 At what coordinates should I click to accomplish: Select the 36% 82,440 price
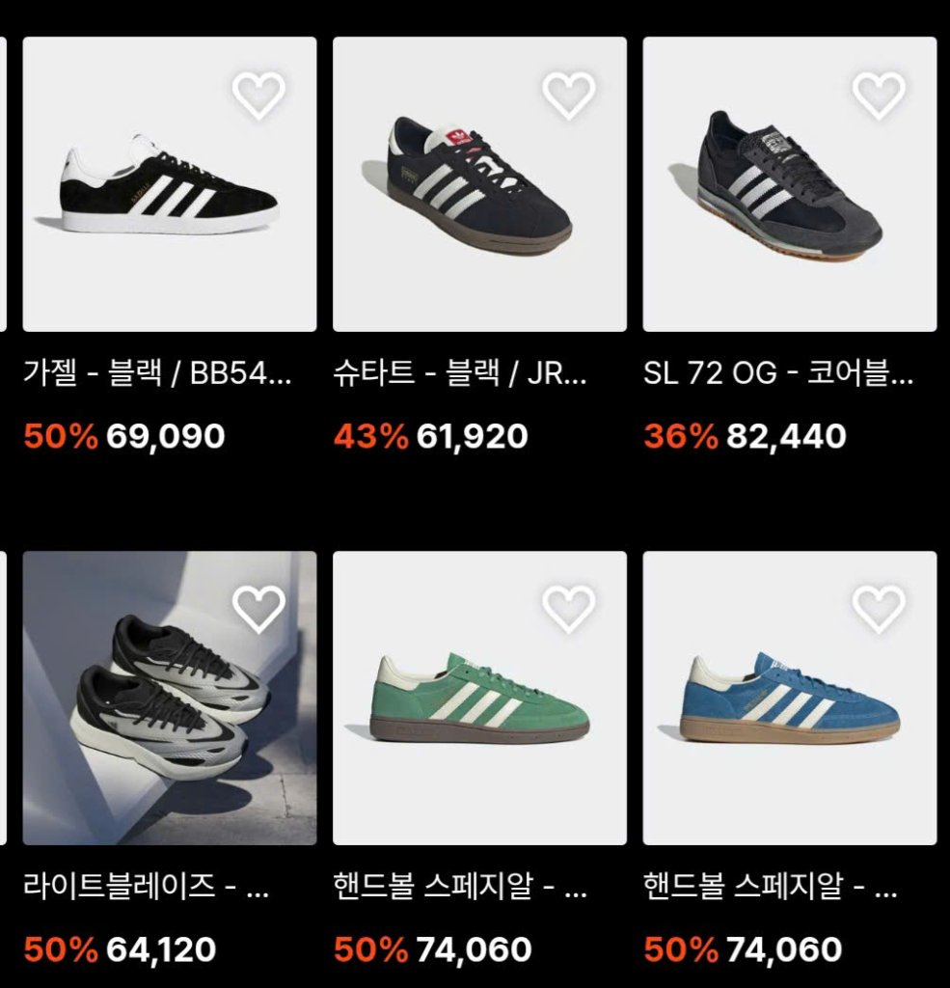(745, 436)
